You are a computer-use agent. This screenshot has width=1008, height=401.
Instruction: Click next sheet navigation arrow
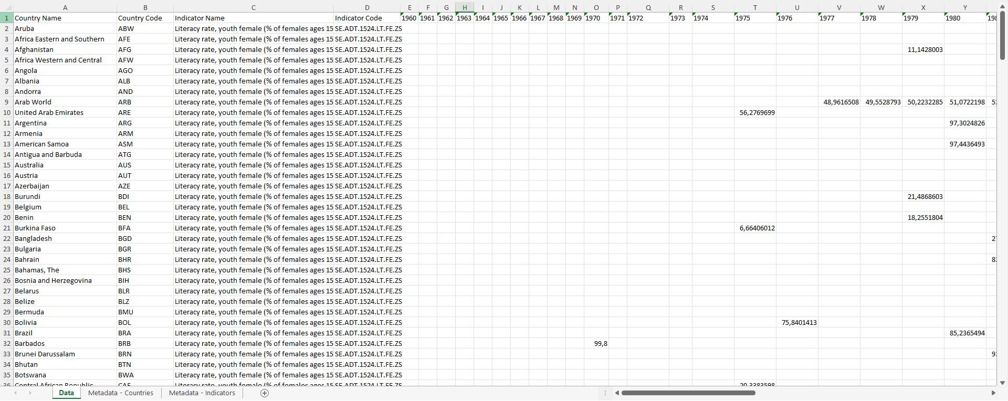tap(30, 393)
